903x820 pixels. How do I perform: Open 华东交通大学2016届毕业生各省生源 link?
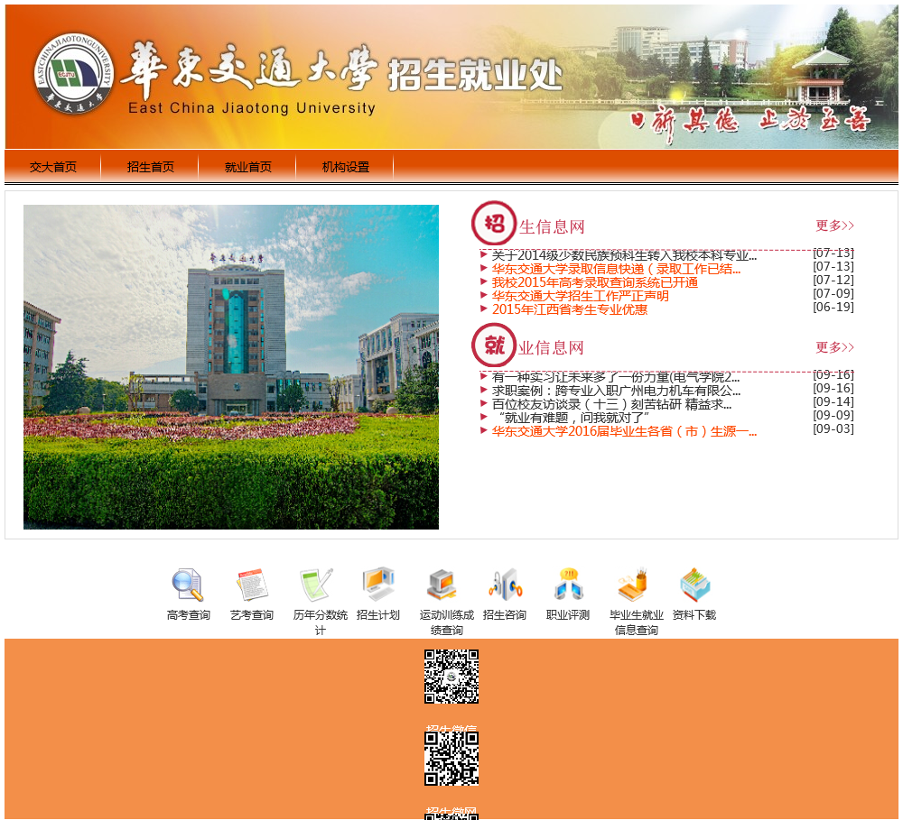click(624, 431)
